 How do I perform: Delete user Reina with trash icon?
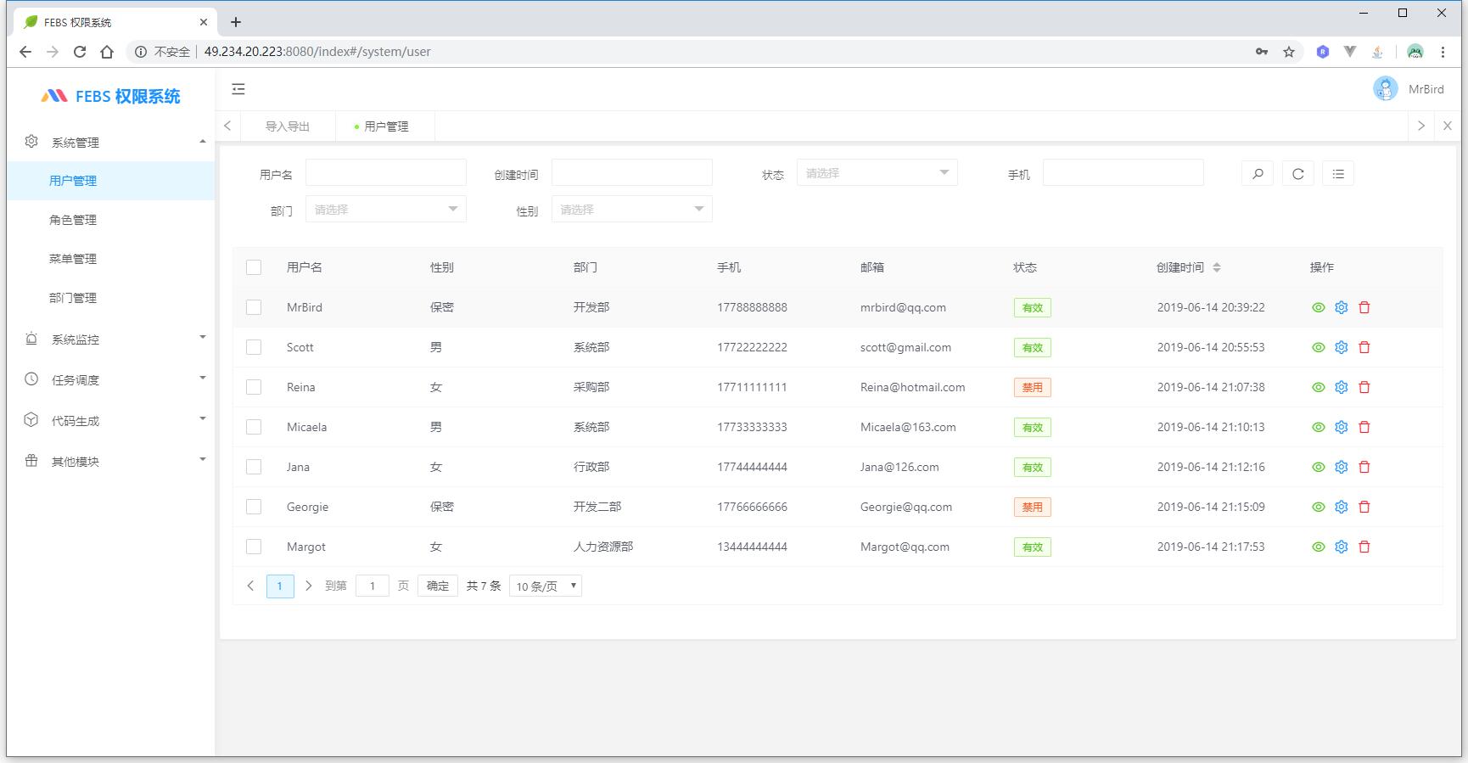click(x=1364, y=387)
